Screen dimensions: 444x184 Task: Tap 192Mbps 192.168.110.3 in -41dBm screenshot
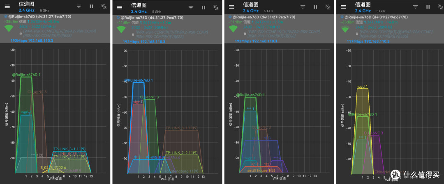(144, 41)
